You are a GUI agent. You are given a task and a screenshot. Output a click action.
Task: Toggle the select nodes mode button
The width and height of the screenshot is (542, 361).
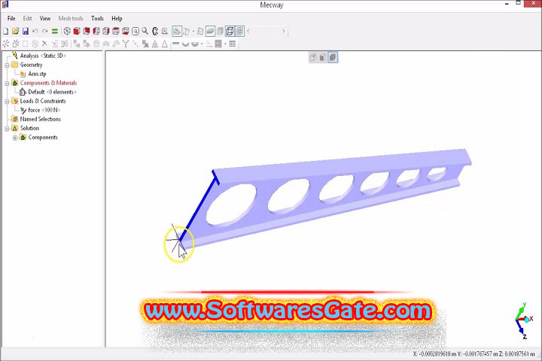[x=177, y=32]
